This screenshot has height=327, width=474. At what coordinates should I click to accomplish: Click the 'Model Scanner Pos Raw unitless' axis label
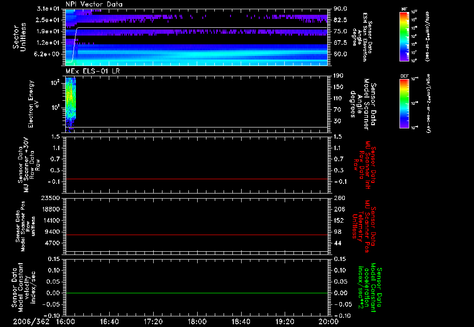pos(25,226)
